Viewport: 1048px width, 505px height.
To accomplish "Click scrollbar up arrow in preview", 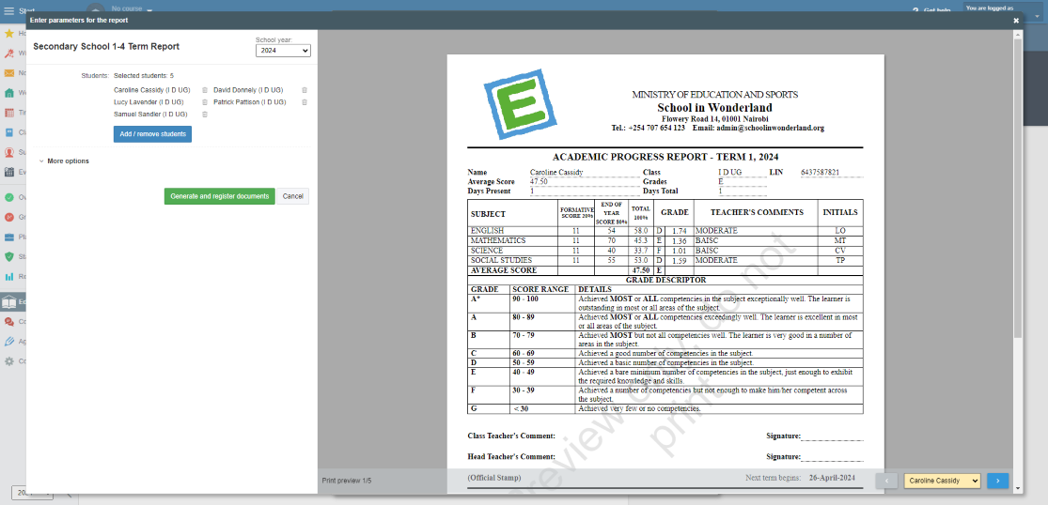I will (1018, 34).
